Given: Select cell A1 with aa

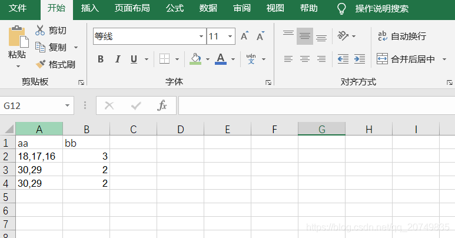Looking at the screenshot, I should coord(39,143).
